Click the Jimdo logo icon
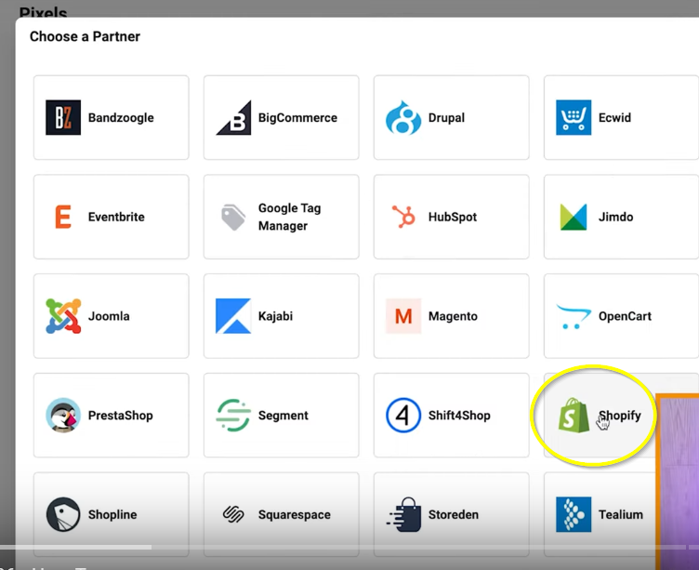699x570 pixels. pos(574,217)
